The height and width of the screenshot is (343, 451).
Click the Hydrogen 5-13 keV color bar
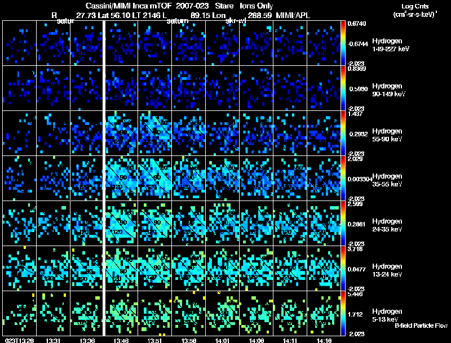[x=343, y=313]
